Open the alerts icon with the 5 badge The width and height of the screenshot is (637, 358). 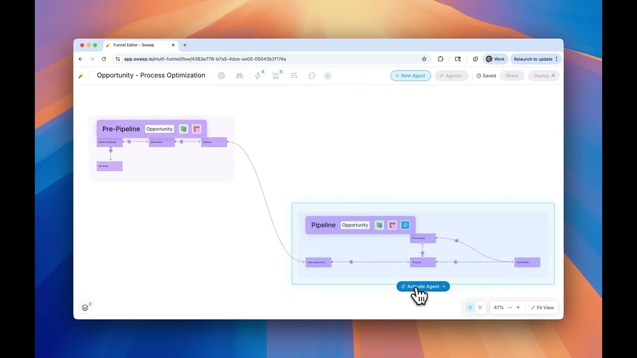276,76
